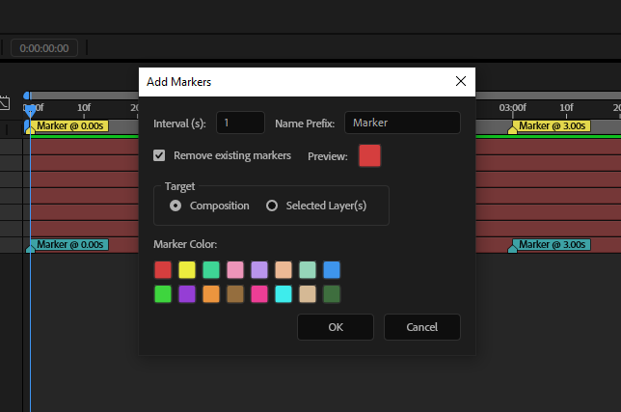621x412 pixels.
Task: Choose the purple marker color swatch
Action: coord(187,293)
